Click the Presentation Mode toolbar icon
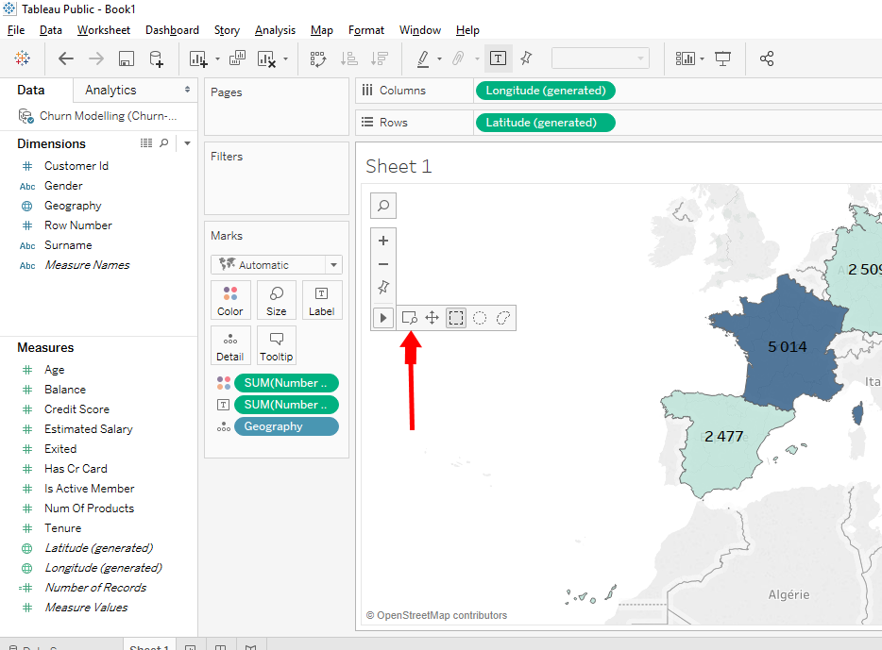882x650 pixels. point(723,58)
